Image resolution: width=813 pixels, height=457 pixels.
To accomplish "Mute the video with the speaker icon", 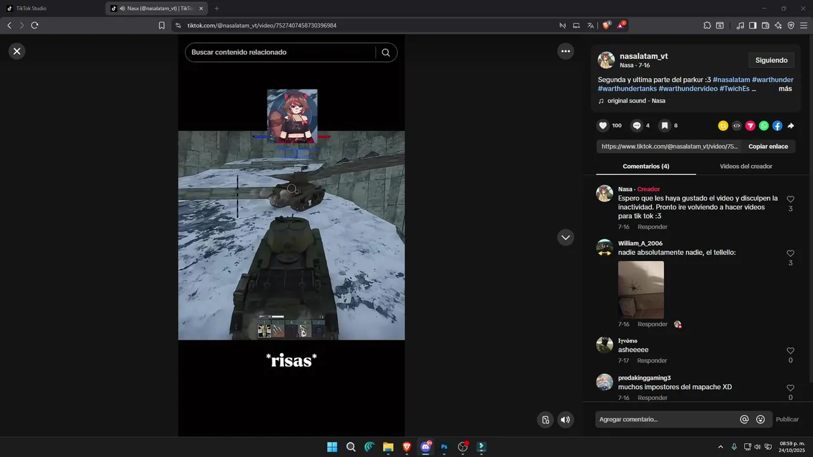I will 565,420.
